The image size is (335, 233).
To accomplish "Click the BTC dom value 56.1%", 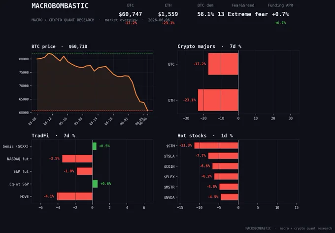I will 205,14.
